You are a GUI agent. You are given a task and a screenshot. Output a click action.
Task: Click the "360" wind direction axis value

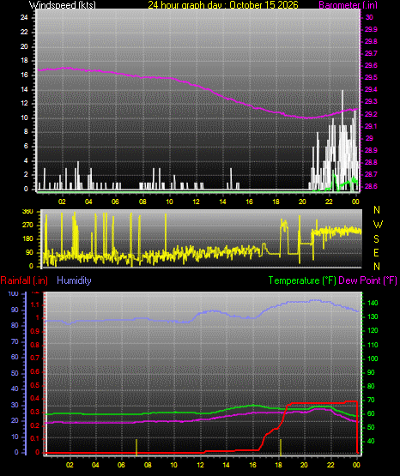click(27, 212)
